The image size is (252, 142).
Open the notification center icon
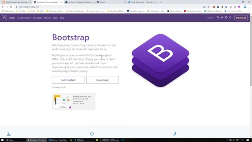pos(248,140)
